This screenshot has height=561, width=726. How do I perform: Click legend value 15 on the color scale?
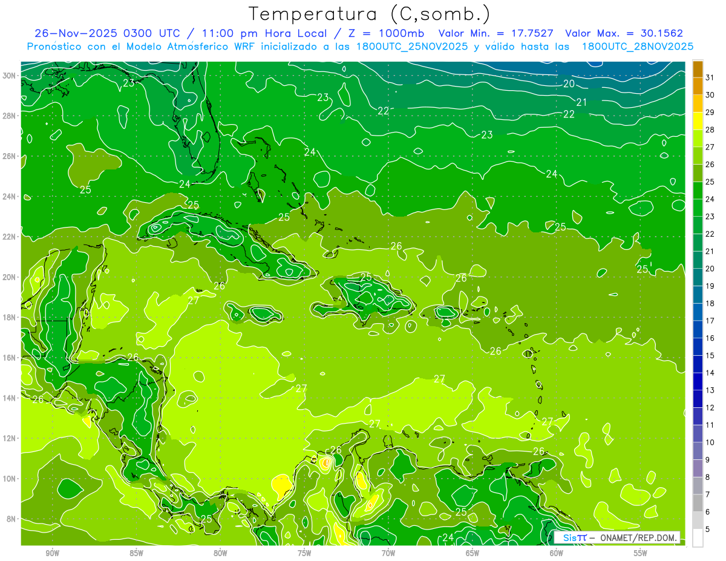point(710,355)
